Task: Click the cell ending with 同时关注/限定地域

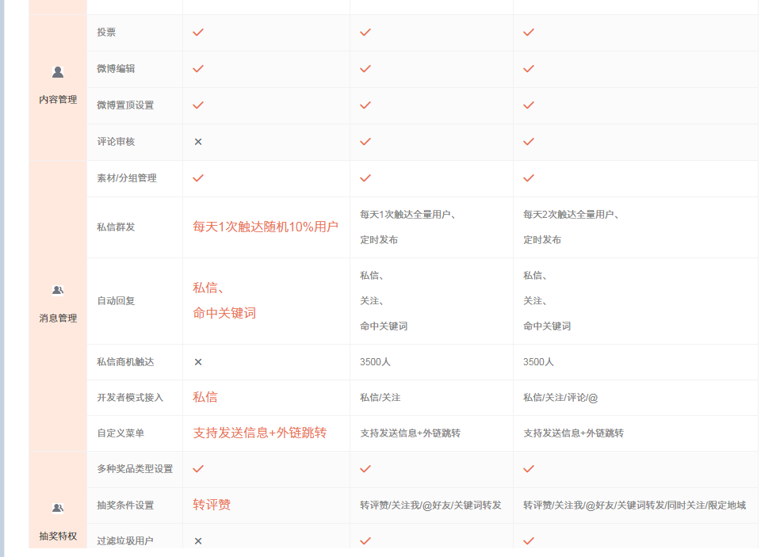Action: coord(634,505)
